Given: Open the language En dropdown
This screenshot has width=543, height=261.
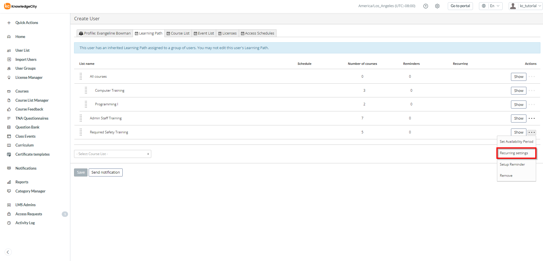Looking at the screenshot, I should click(x=491, y=6).
